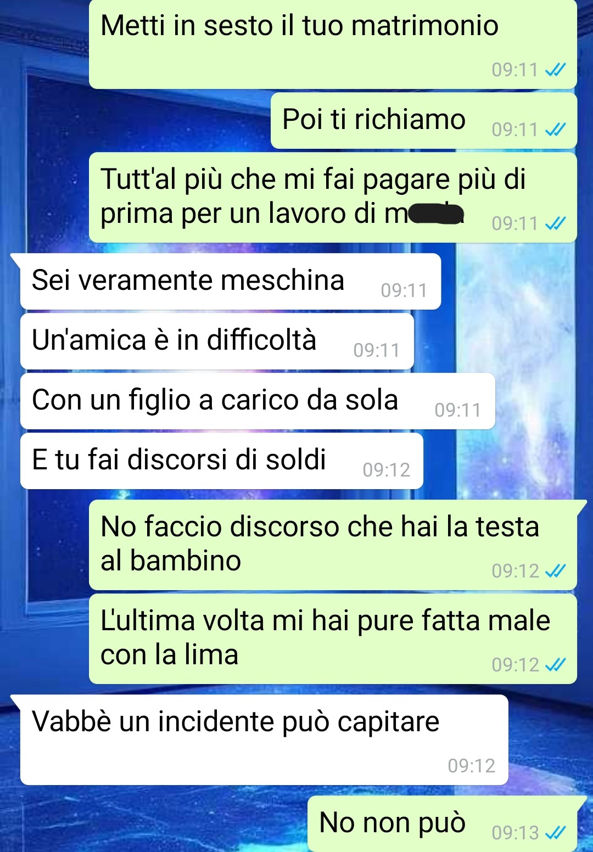Tap 'Vabbè un incidente può capitare' message
This screenshot has width=593, height=852.
click(264, 740)
